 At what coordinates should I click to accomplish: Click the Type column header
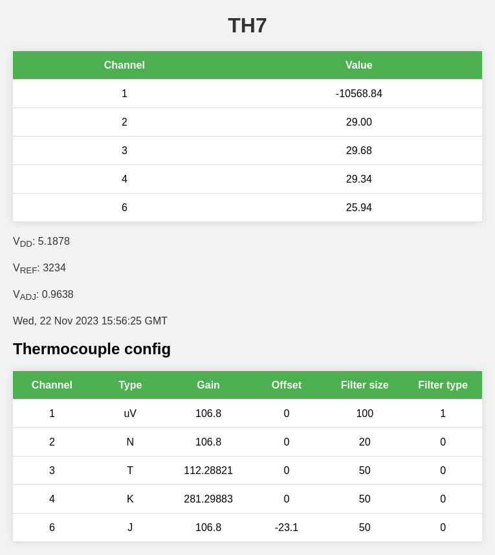130,385
